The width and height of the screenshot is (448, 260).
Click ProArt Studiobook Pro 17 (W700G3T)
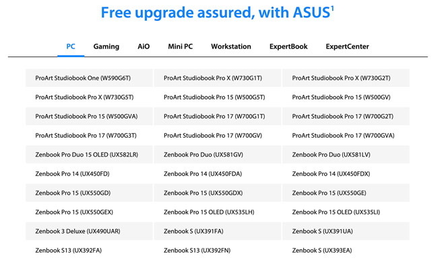[89, 135]
